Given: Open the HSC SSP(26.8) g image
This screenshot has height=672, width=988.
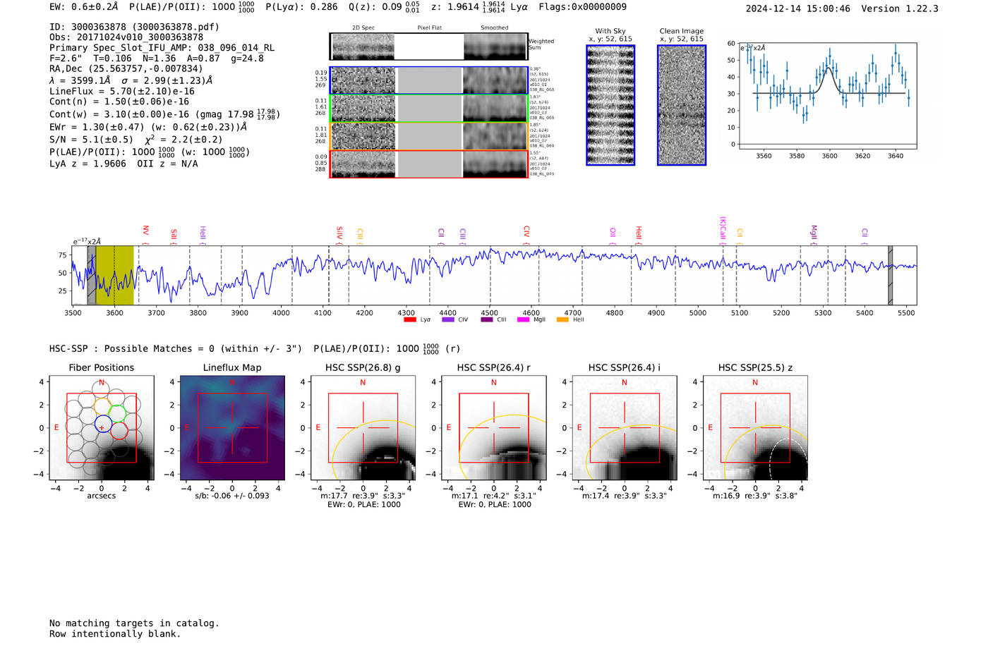Looking at the screenshot, I should click(363, 429).
